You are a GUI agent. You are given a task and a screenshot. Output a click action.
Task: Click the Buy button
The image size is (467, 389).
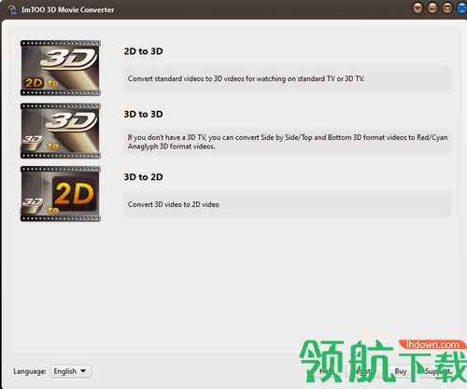401,371
